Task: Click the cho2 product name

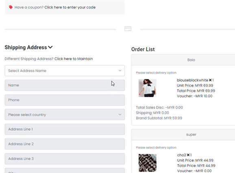Action: (x=181, y=155)
